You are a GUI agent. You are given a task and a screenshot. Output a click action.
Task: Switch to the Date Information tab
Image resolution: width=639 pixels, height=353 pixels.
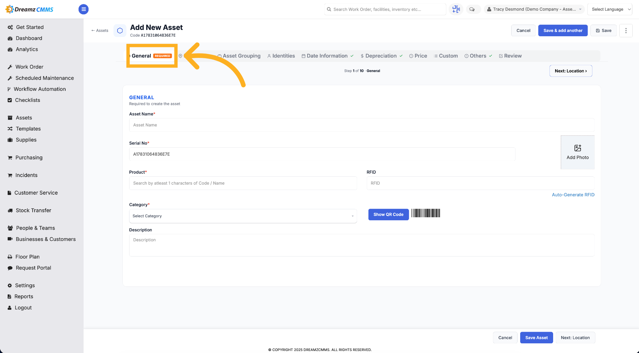327,56
